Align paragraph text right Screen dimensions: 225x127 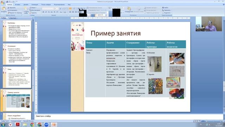pyautogui.click(x=76, y=12)
